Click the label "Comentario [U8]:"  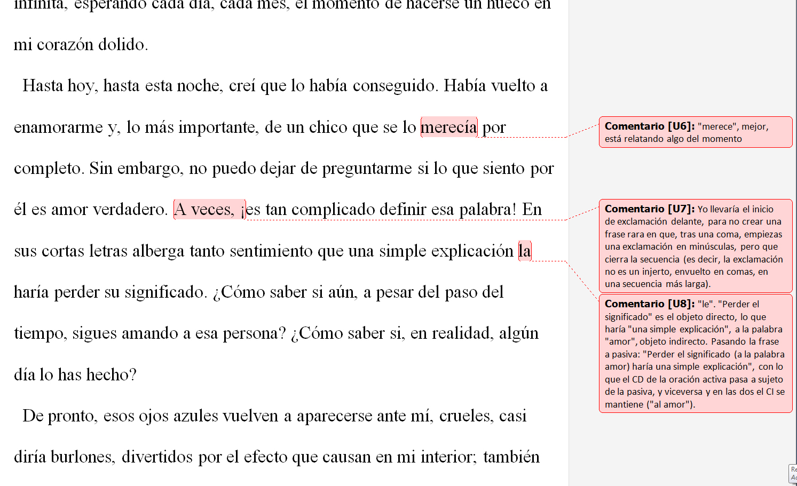(650, 304)
